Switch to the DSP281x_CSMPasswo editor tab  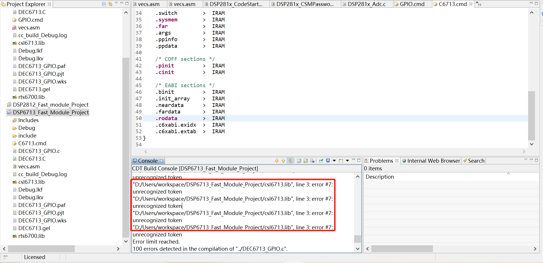[x=305, y=4]
